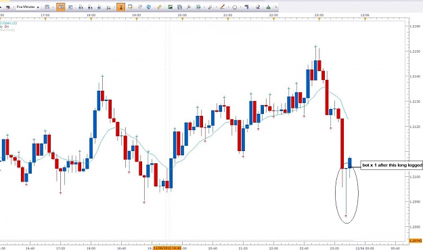Select the ellipse shape drawing tool
The height and width of the screenshot is (250, 423).
click(x=235, y=7)
